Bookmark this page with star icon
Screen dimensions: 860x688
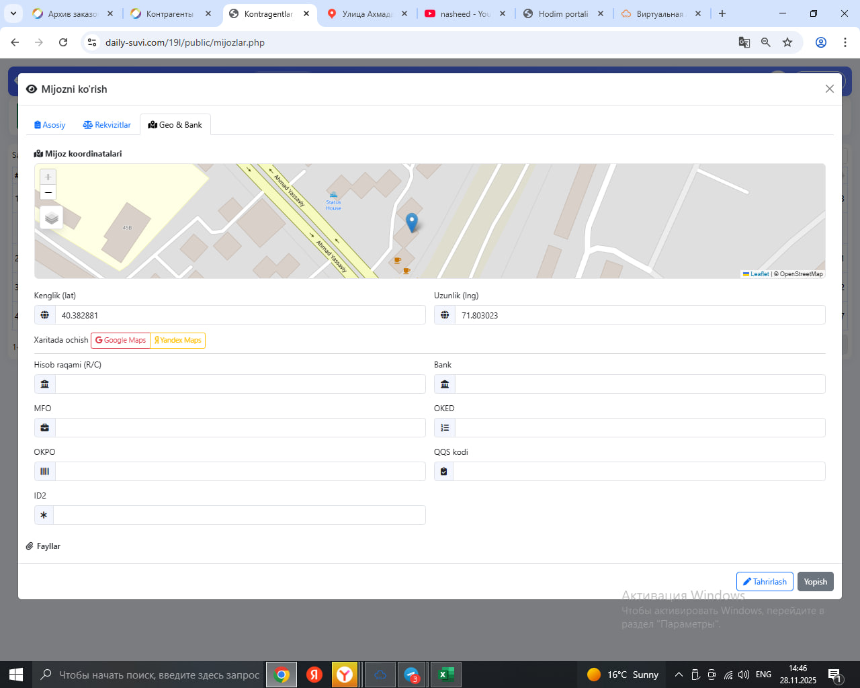(787, 42)
